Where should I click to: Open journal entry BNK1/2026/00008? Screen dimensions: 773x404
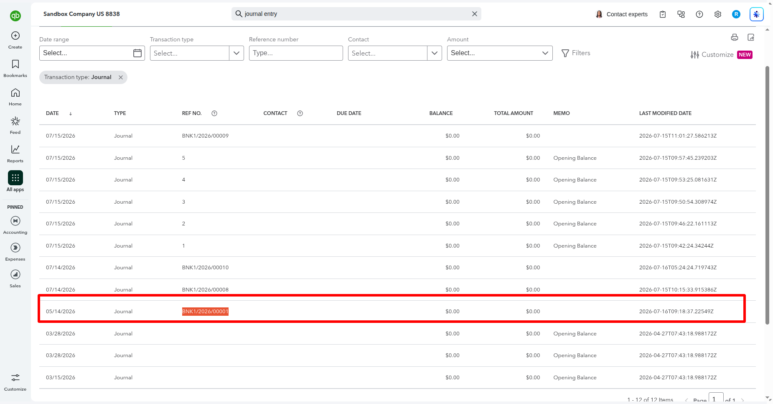point(205,290)
